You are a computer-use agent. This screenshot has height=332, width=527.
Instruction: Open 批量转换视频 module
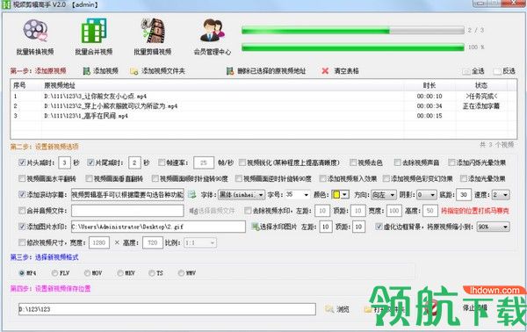(x=35, y=37)
